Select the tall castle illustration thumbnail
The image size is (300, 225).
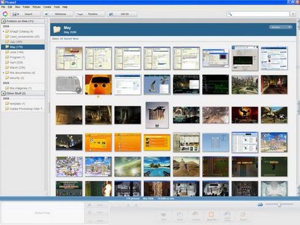pyautogui.click(x=157, y=115)
